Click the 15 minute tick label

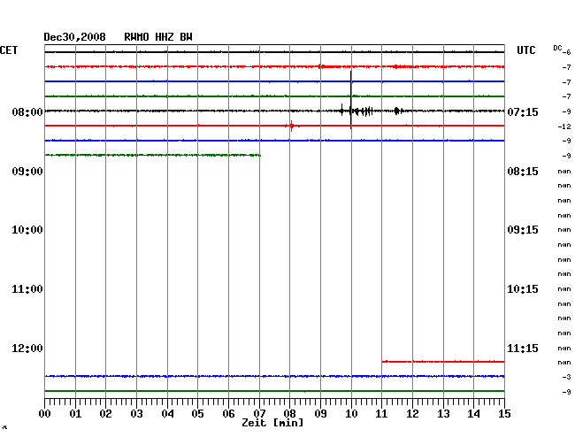click(504, 414)
